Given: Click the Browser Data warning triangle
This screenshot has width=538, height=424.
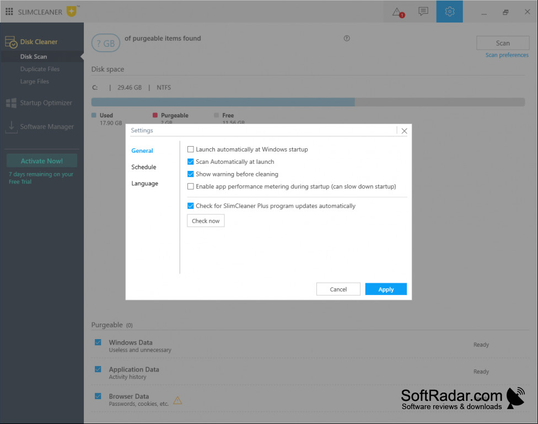Looking at the screenshot, I should pyautogui.click(x=177, y=400).
